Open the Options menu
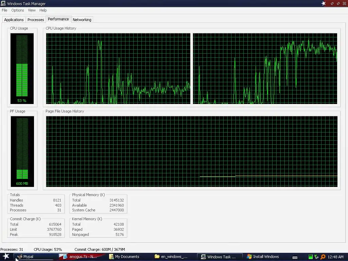 pos(18,10)
